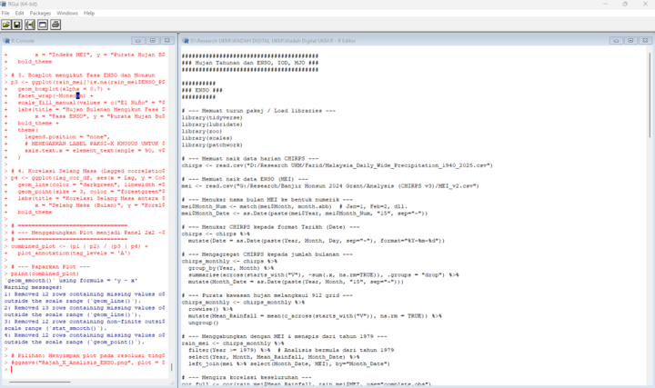Open the File menu
Screen dimensions: 655x388
click(5, 13)
